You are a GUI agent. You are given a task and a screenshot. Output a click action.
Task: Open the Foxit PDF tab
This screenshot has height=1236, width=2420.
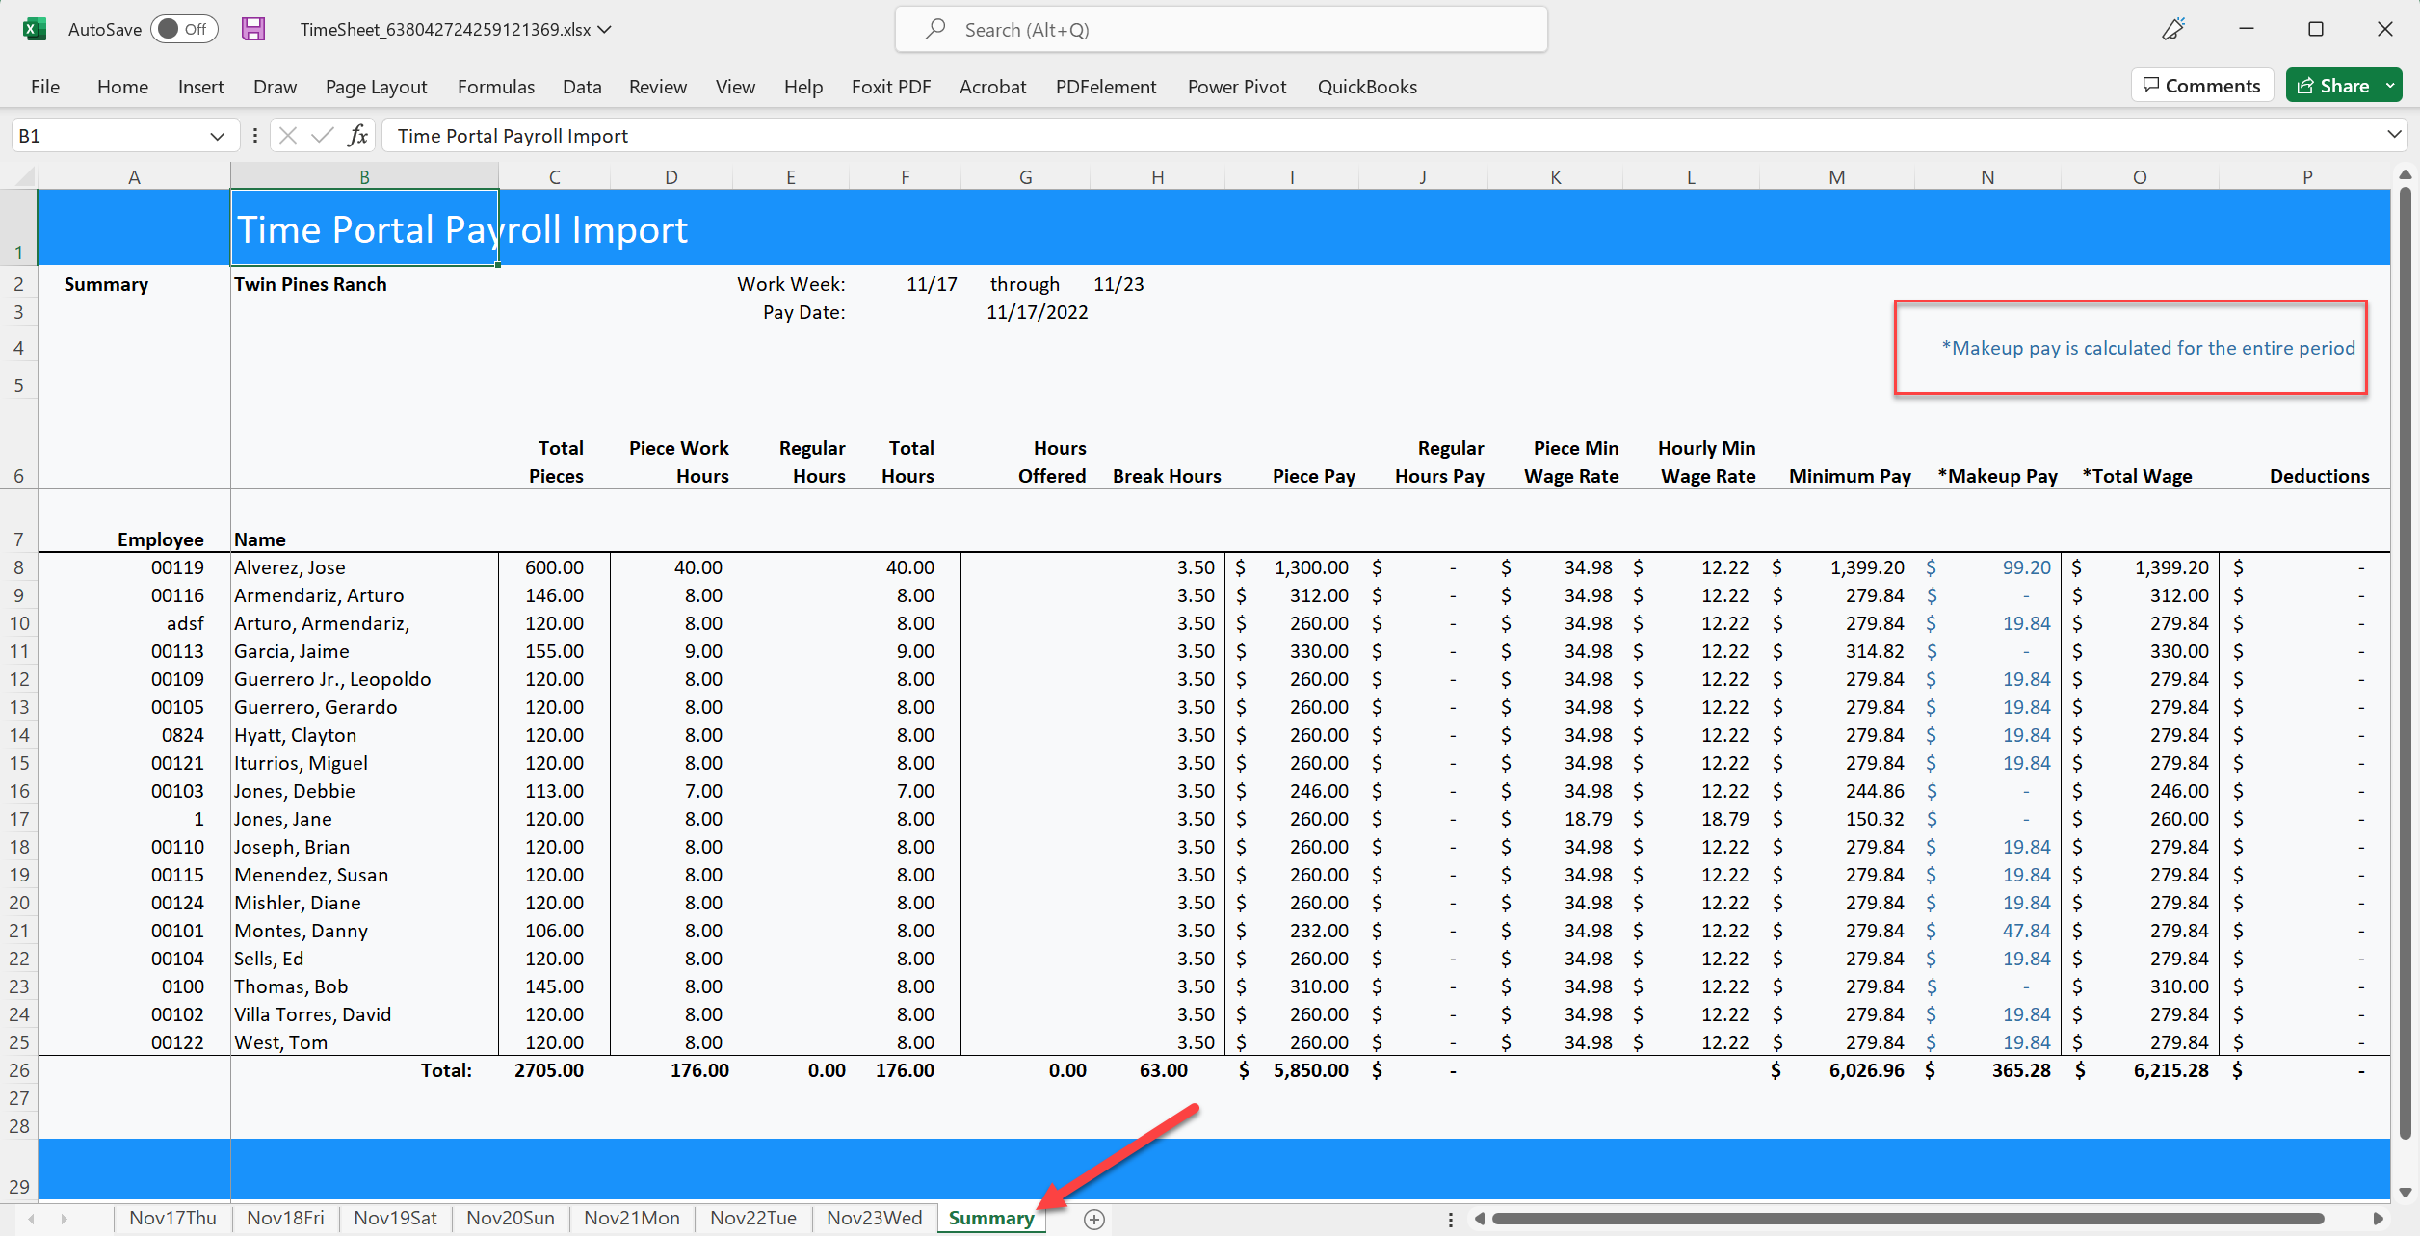click(891, 87)
